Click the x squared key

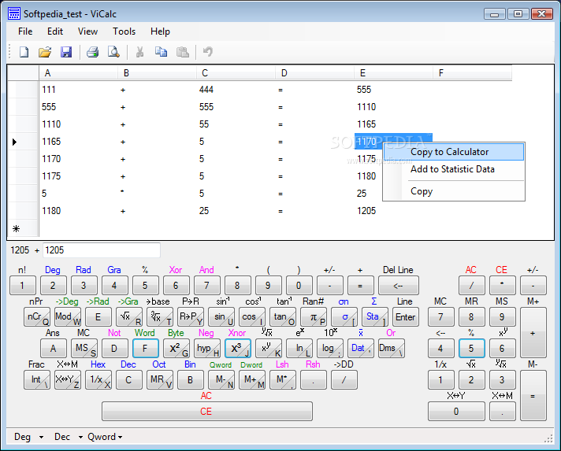coord(176,349)
